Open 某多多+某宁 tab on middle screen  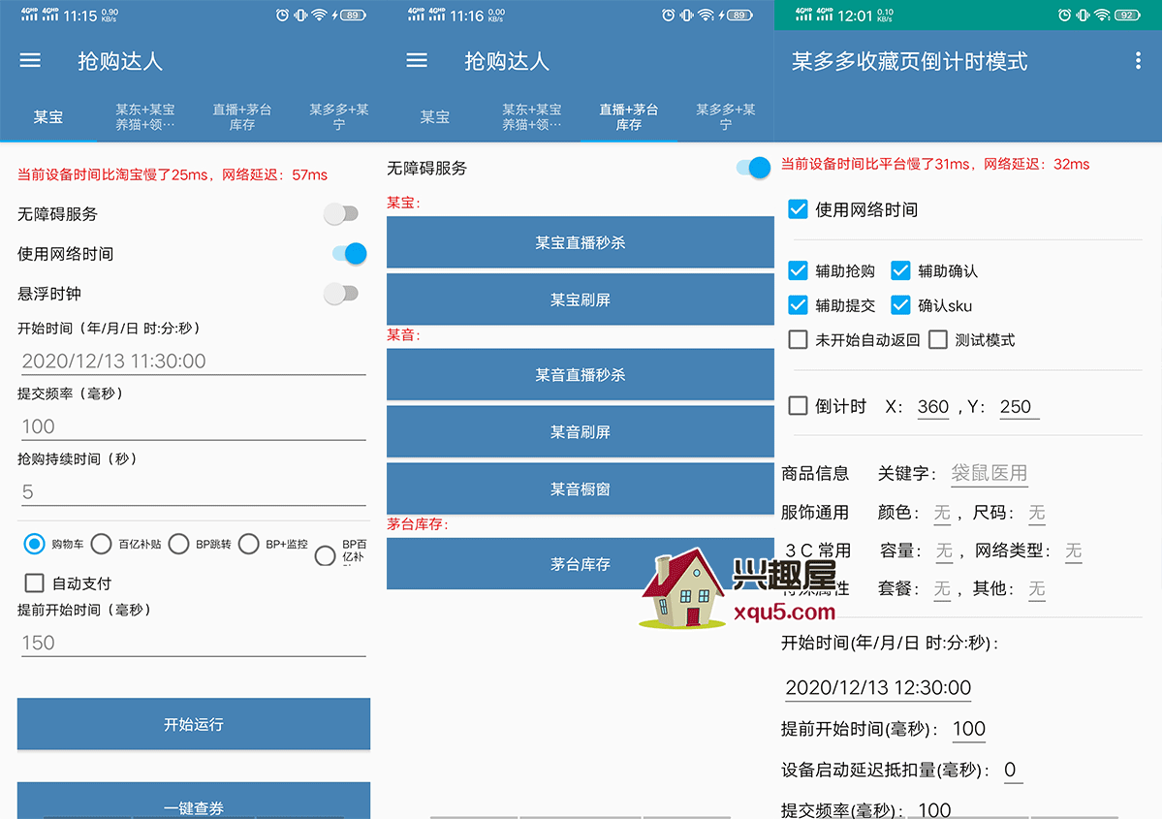coord(726,117)
